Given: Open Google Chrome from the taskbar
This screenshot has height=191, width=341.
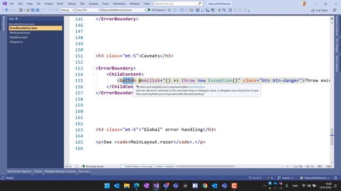Looking at the screenshot, I should [x=205, y=186].
